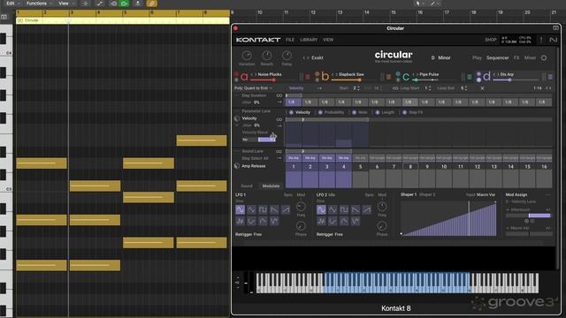Open the Kontakt LIBRARY menu
This screenshot has width=566, height=318.
tap(309, 40)
